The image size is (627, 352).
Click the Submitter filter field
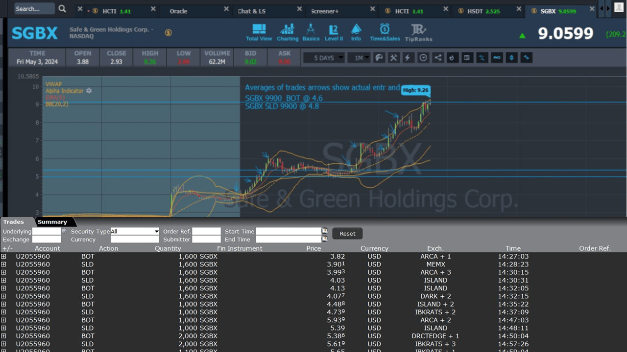coord(207,240)
